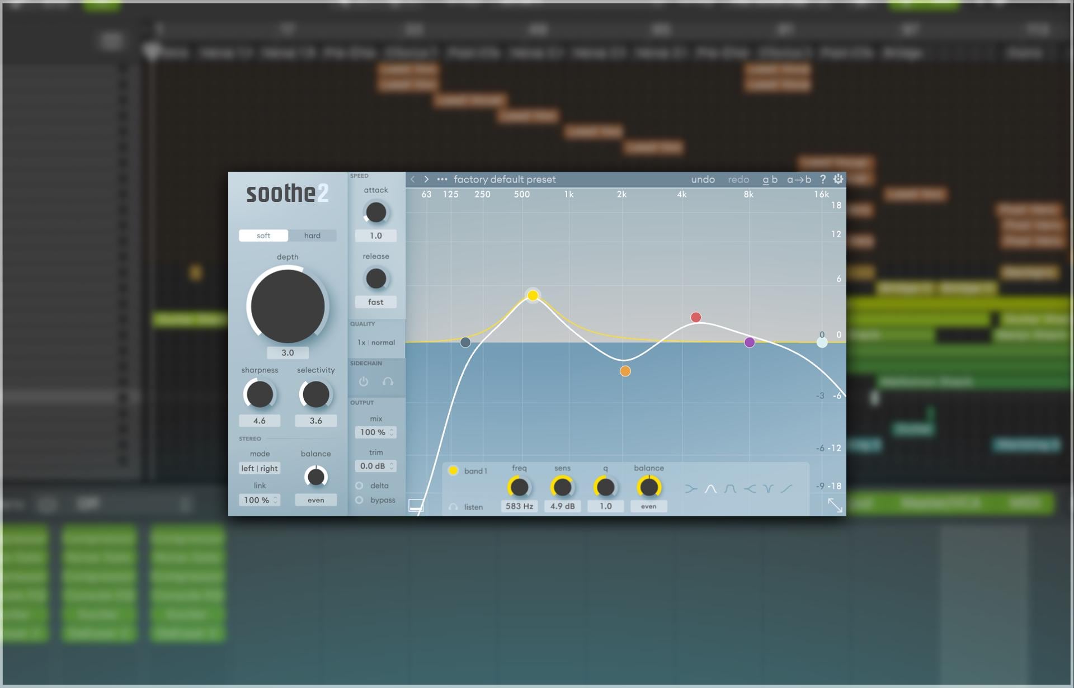Click the freq value field 583 Hz
1074x688 pixels.
[519, 506]
